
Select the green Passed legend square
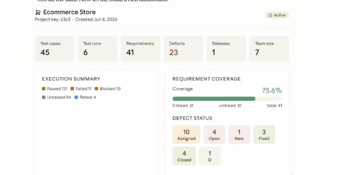coord(44,89)
